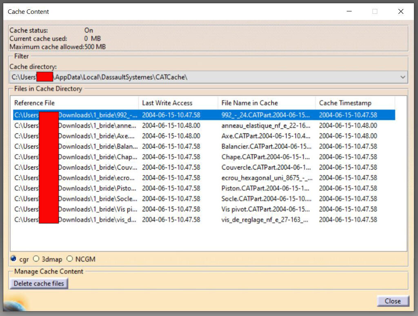Click the Close button at the bottom
Viewport: 418px width, 316px height.
392,301
